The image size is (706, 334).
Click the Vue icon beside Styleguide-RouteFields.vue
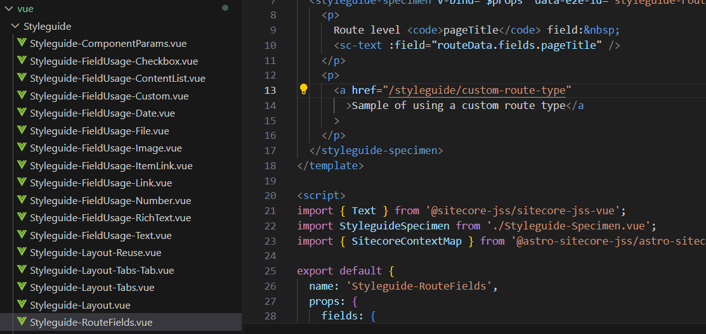pyautogui.click(x=22, y=322)
